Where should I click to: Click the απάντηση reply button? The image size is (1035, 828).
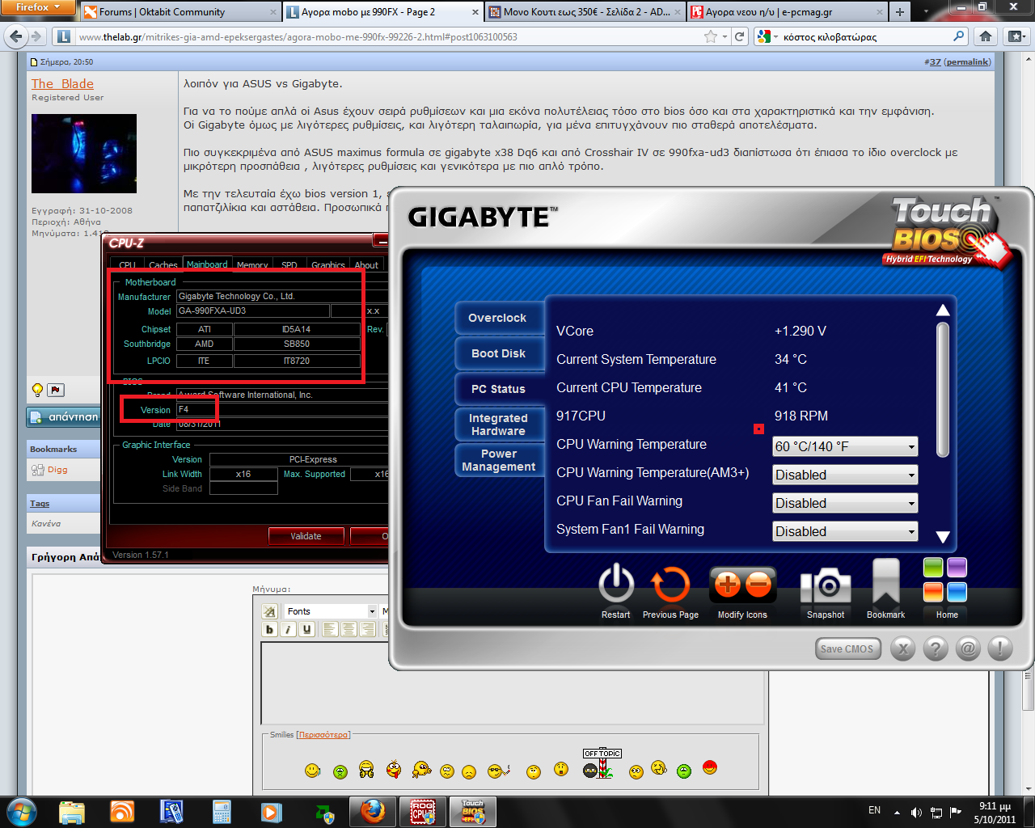click(63, 417)
